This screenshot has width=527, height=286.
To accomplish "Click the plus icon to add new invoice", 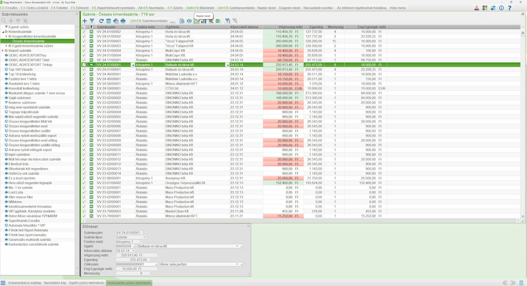I will point(85,21).
